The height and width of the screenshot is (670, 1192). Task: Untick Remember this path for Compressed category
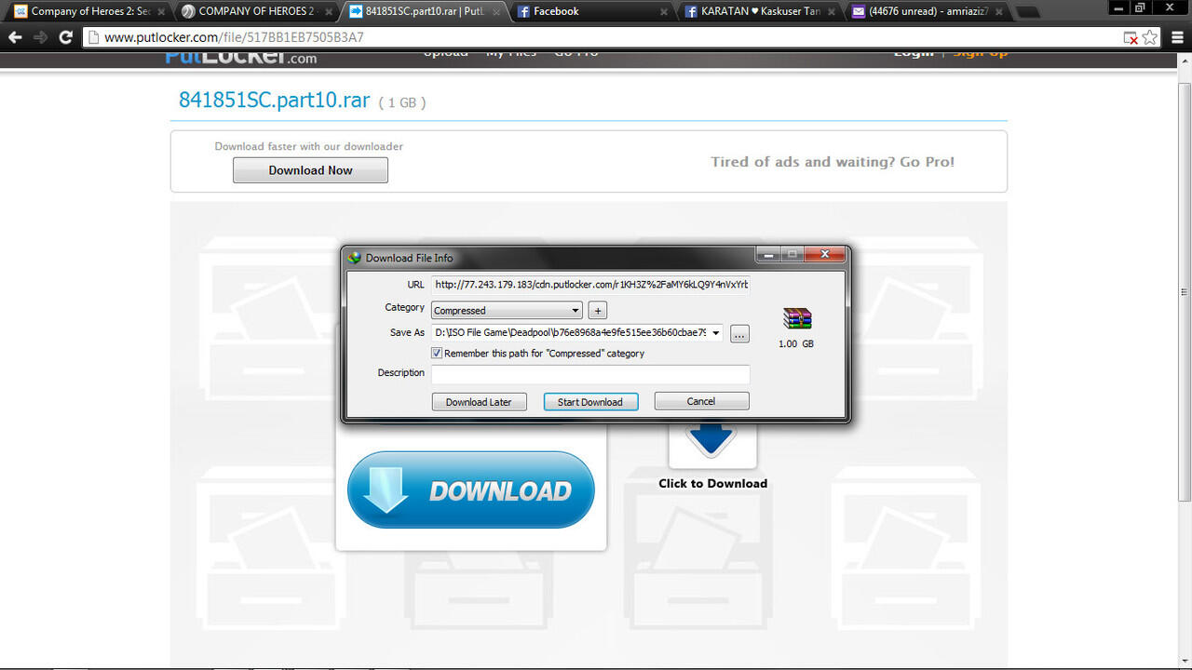point(437,354)
